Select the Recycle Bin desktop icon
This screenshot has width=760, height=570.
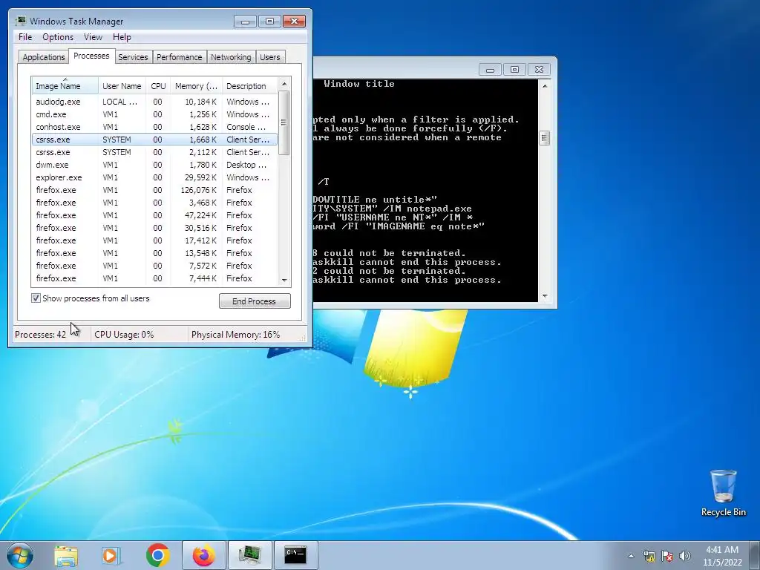coord(723,493)
